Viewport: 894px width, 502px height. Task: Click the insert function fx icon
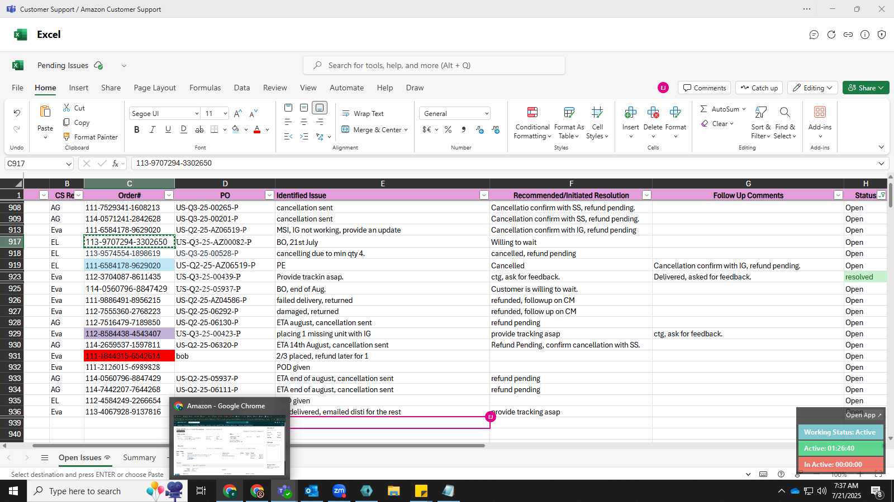click(116, 163)
